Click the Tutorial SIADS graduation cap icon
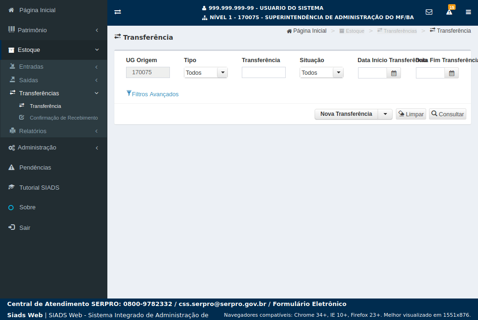The image size is (478, 320). click(11, 187)
